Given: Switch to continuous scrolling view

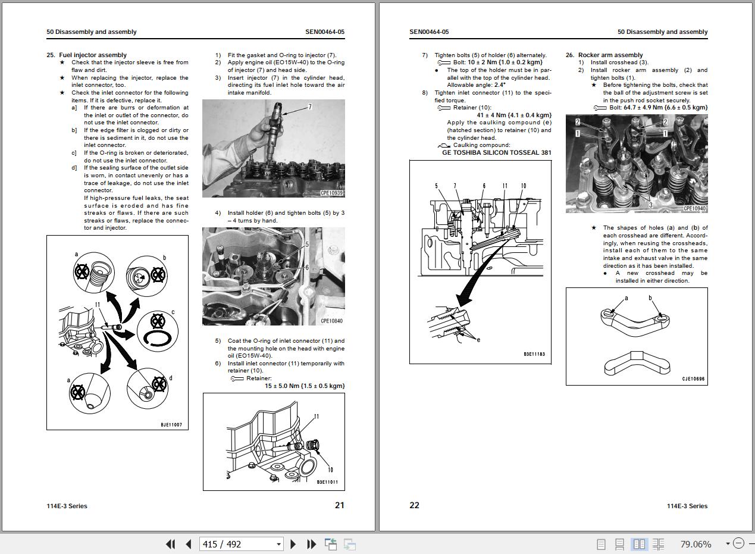Looking at the screenshot, I should (x=619, y=544).
